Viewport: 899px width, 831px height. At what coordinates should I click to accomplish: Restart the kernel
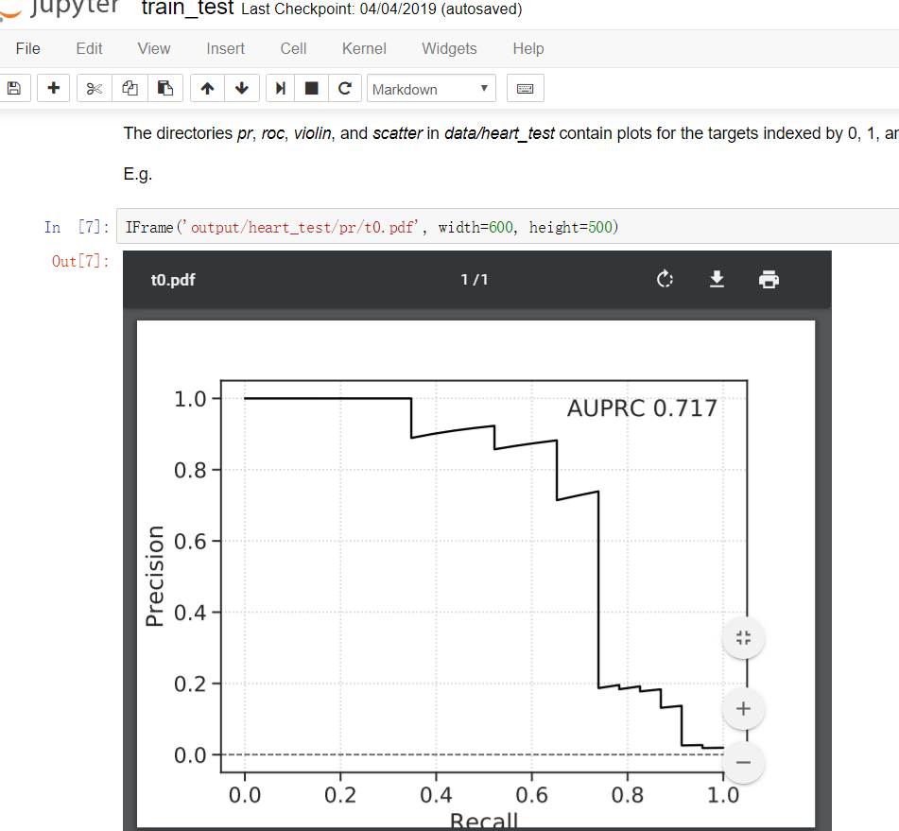pos(345,88)
